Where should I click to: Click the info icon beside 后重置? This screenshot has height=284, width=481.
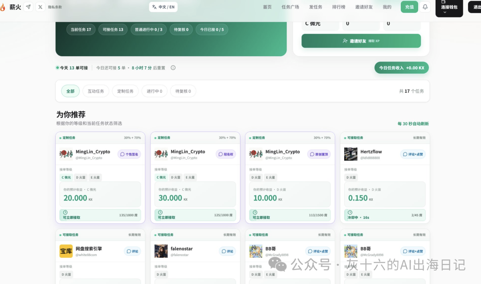173,68
